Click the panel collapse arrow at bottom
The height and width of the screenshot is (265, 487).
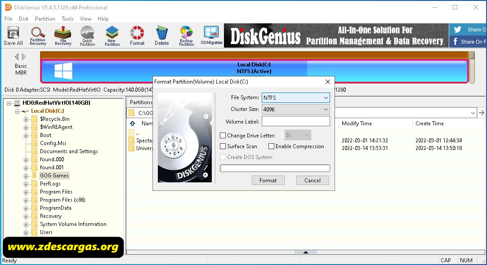pyautogui.click(x=306, y=252)
